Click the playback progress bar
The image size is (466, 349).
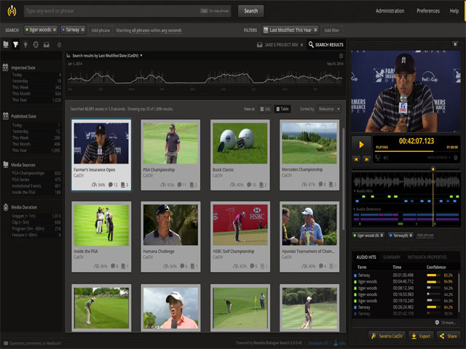point(416,151)
